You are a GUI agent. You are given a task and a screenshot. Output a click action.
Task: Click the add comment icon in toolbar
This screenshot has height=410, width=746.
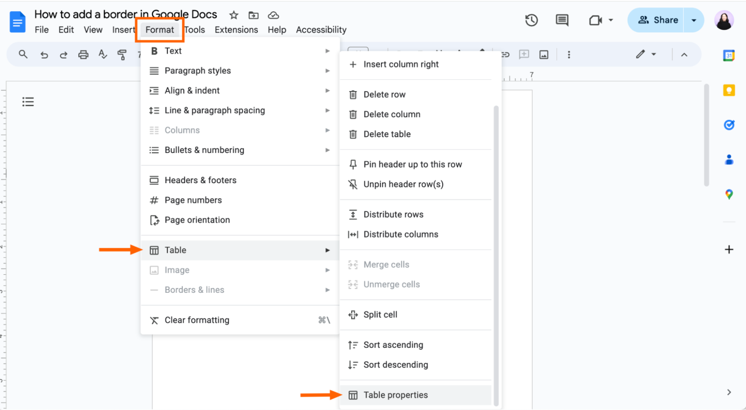click(524, 54)
